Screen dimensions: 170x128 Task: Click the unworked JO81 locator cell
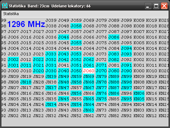(x=114, y=65)
